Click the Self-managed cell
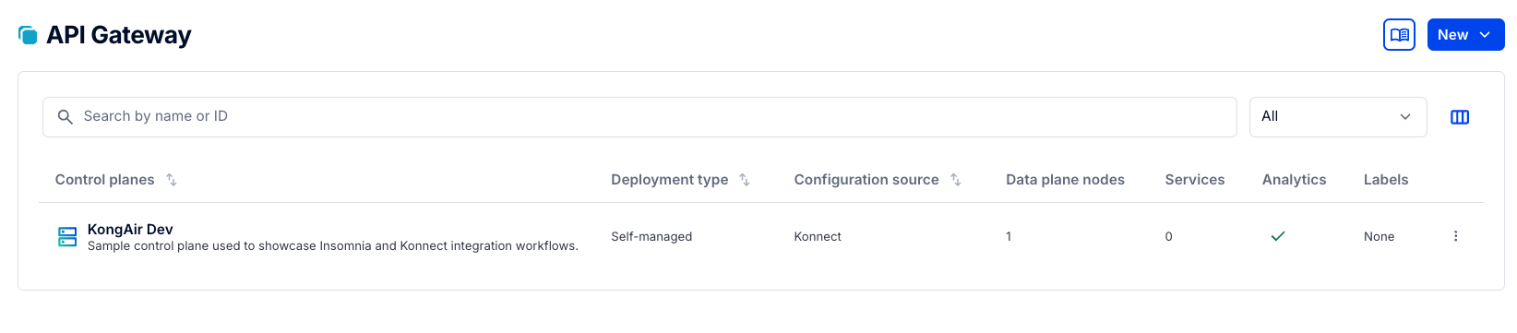The width and height of the screenshot is (1517, 333). coord(651,237)
